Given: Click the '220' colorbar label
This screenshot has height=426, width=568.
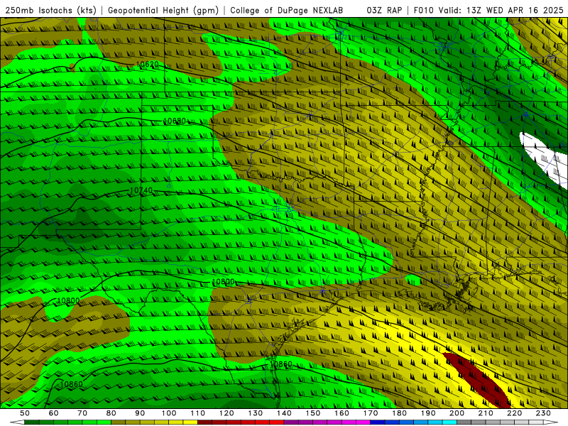Looking at the screenshot, I should pos(514,413).
